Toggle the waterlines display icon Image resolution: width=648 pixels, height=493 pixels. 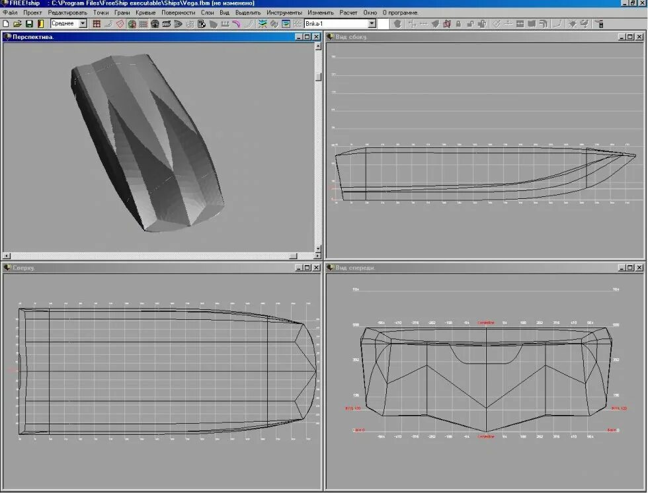point(178,24)
